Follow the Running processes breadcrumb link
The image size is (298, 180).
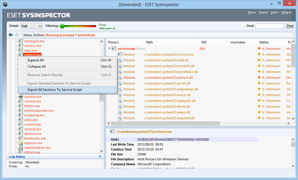point(60,35)
